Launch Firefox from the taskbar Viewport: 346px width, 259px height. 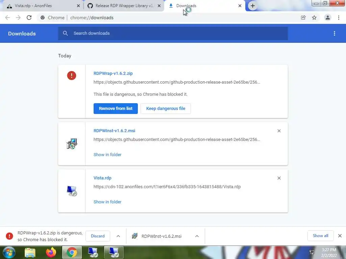[51, 252]
